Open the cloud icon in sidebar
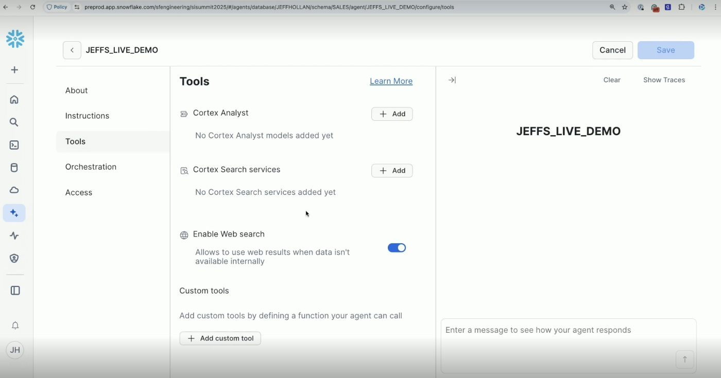This screenshot has height=378, width=721. click(x=14, y=190)
